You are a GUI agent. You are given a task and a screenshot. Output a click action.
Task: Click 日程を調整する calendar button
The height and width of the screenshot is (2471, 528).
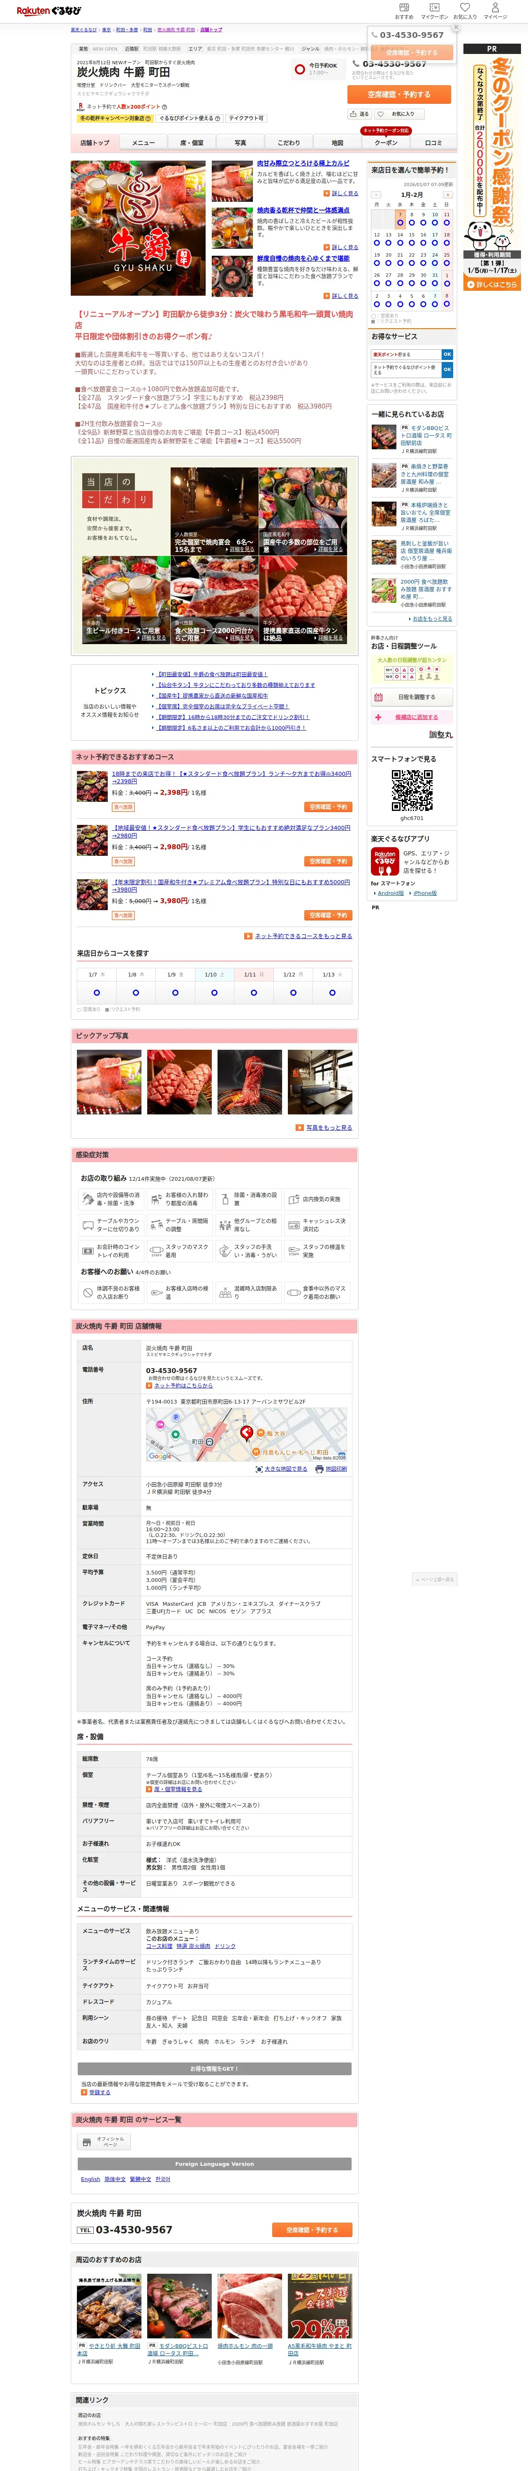click(x=412, y=697)
